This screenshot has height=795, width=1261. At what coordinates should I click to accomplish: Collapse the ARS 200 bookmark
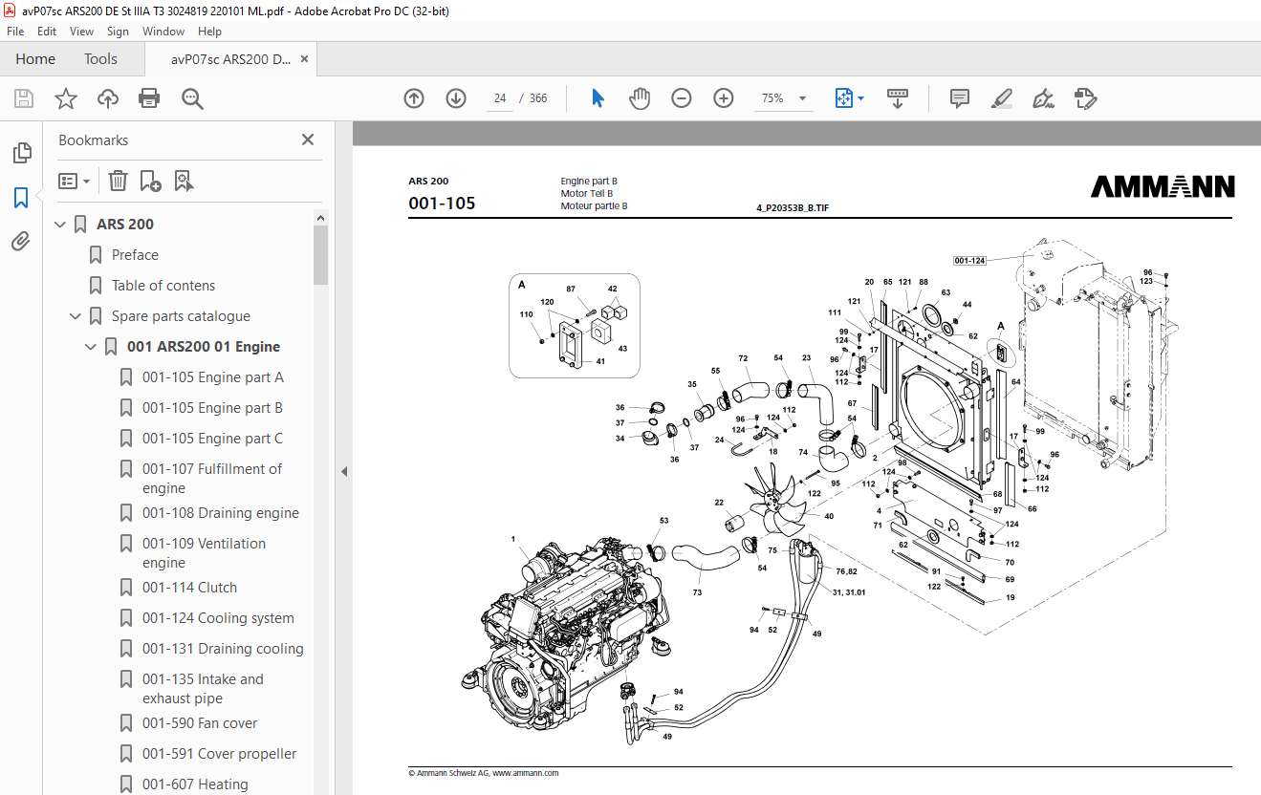[x=60, y=225]
